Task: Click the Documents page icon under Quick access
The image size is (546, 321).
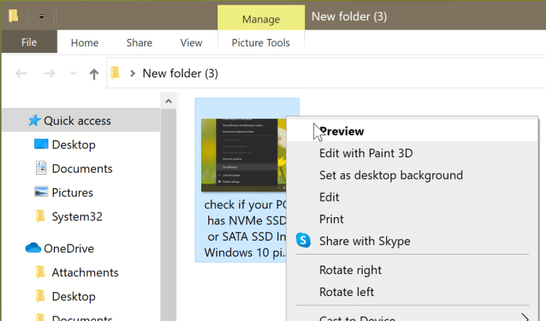Action: (41, 168)
